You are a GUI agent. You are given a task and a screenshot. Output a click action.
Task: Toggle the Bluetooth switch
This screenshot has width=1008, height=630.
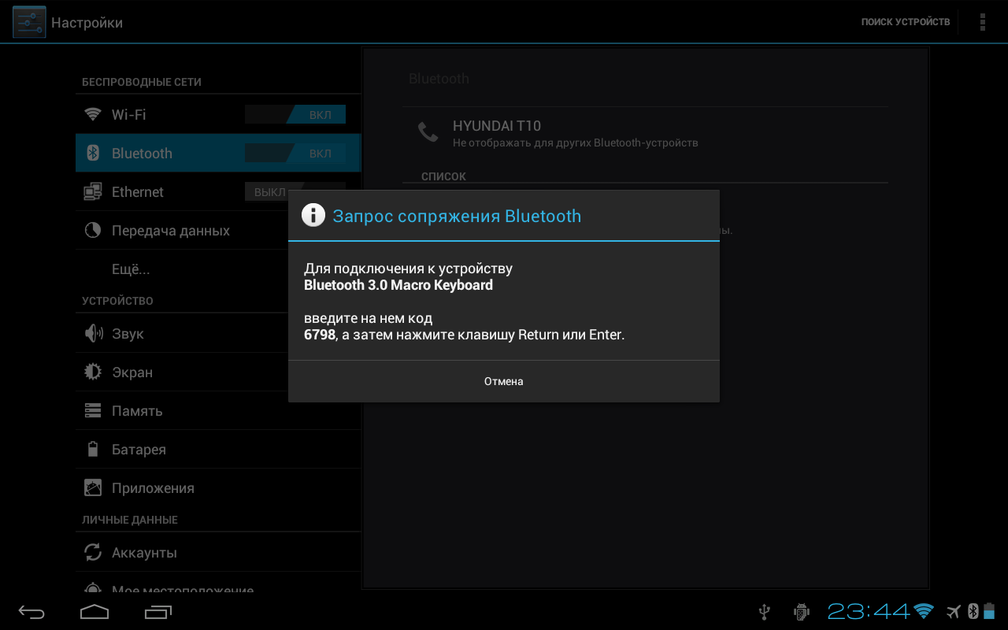295,154
